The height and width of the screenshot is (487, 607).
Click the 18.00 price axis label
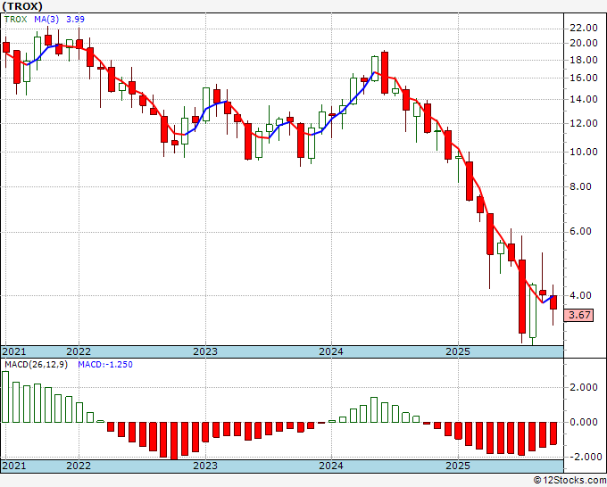click(x=584, y=60)
